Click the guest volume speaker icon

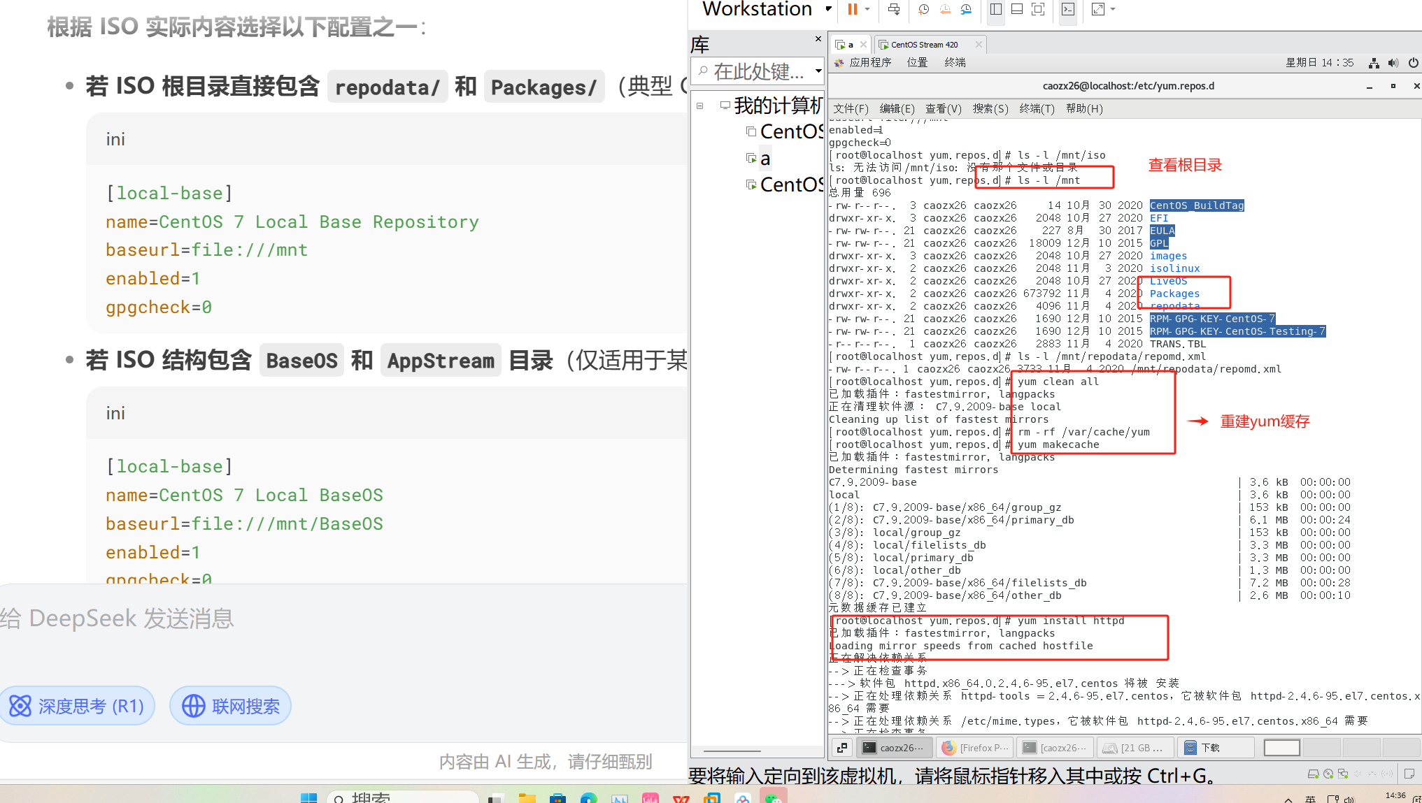(x=1393, y=63)
